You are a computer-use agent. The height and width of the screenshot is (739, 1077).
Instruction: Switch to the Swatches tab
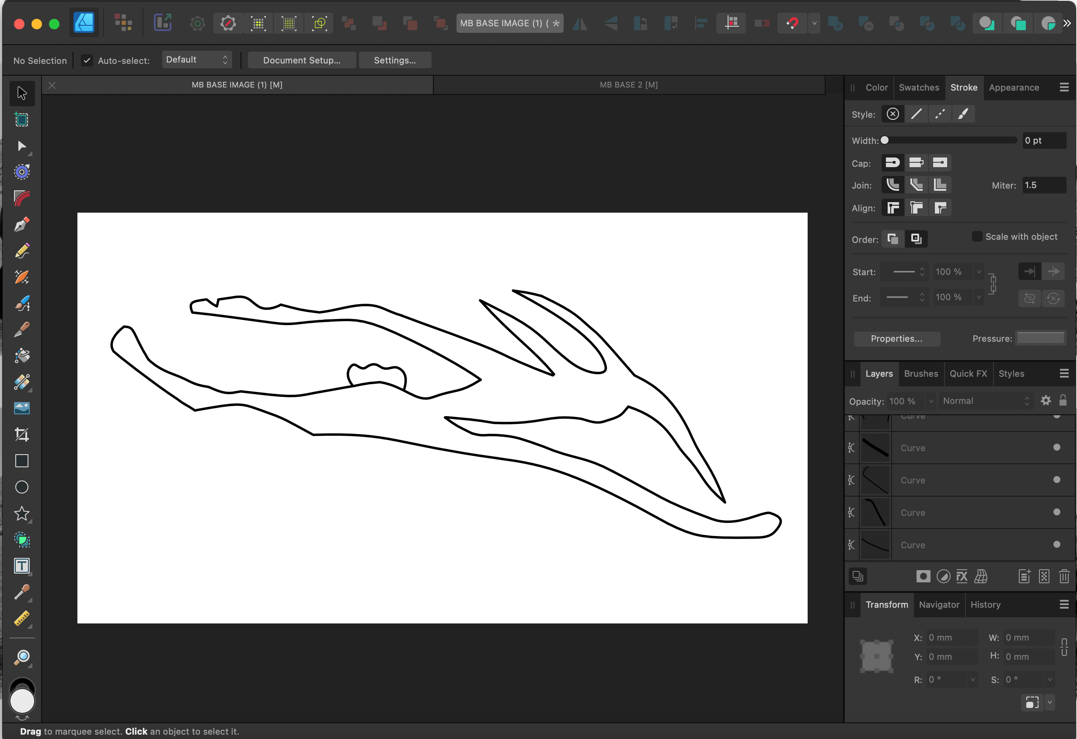tap(919, 88)
